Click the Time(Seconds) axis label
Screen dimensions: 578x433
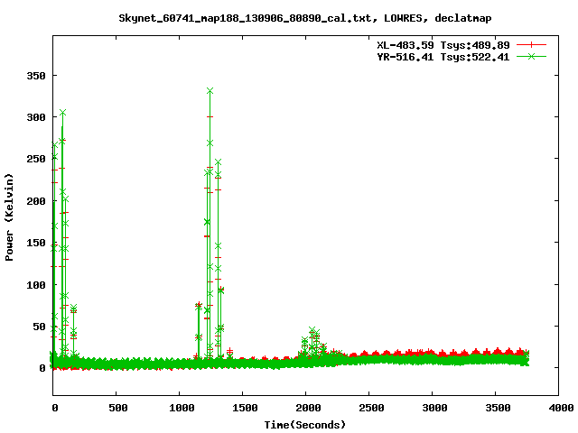tap(305, 425)
